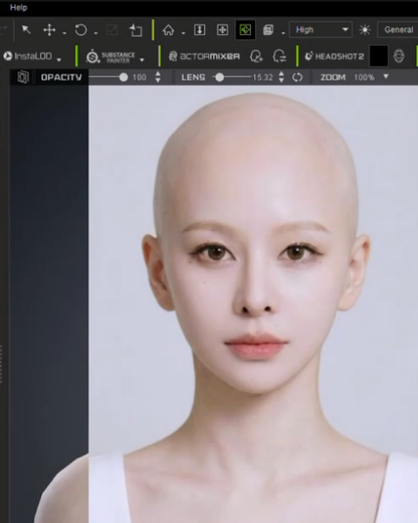Click the Opacity slider handle

(124, 78)
